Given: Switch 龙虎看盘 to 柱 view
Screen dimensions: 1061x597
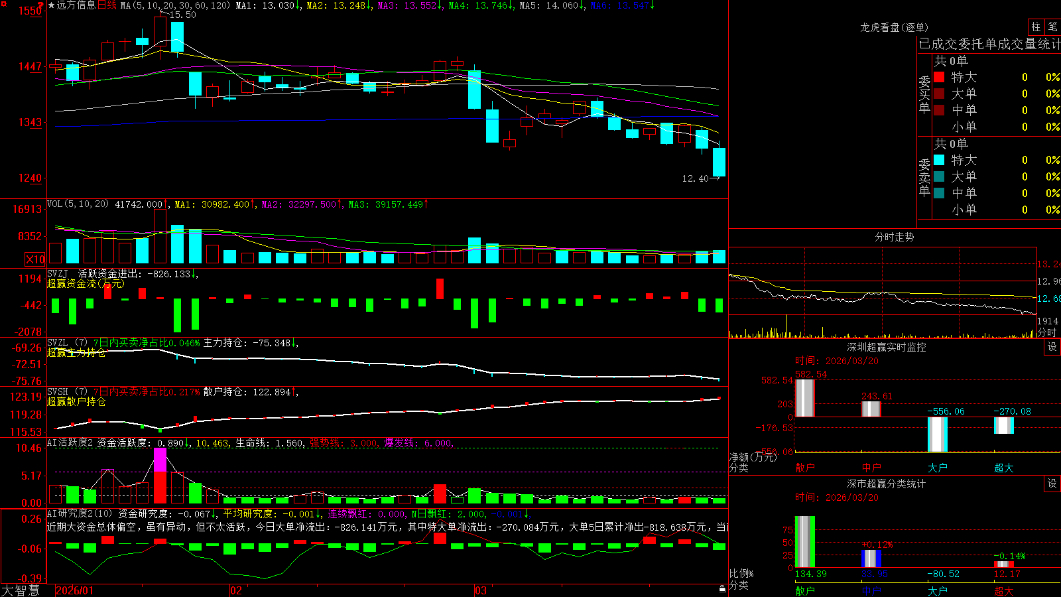Looking at the screenshot, I should (x=1036, y=27).
